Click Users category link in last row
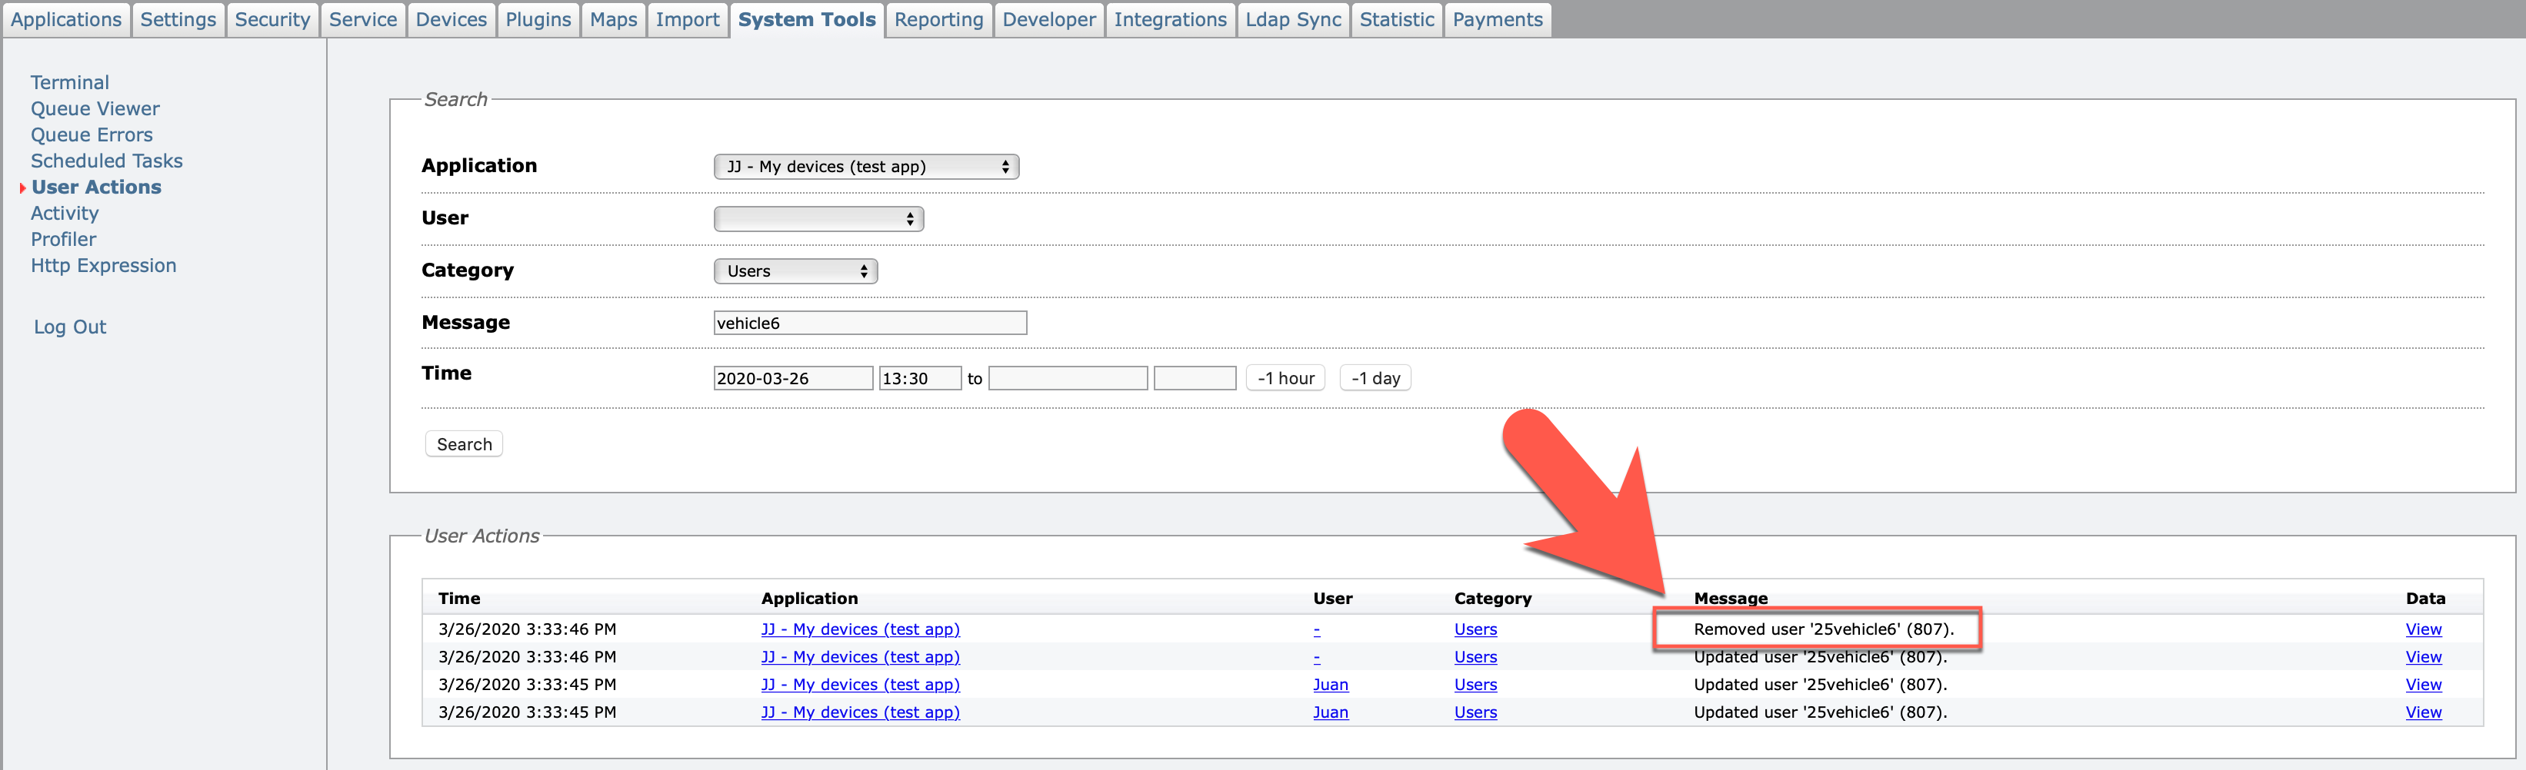The height and width of the screenshot is (770, 2526). point(1475,712)
